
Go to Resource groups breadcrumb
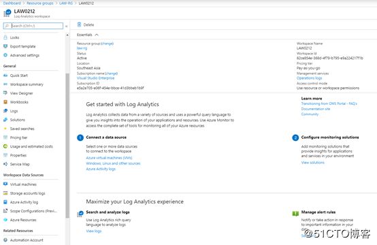(40, 3)
